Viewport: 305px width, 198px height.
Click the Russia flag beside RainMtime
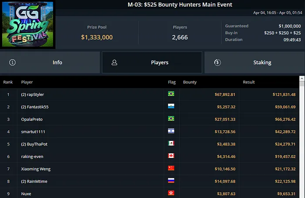[x=171, y=181]
